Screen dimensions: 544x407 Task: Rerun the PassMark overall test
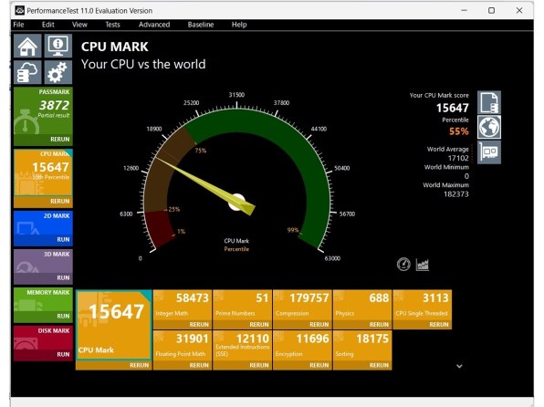pyautogui.click(x=59, y=139)
